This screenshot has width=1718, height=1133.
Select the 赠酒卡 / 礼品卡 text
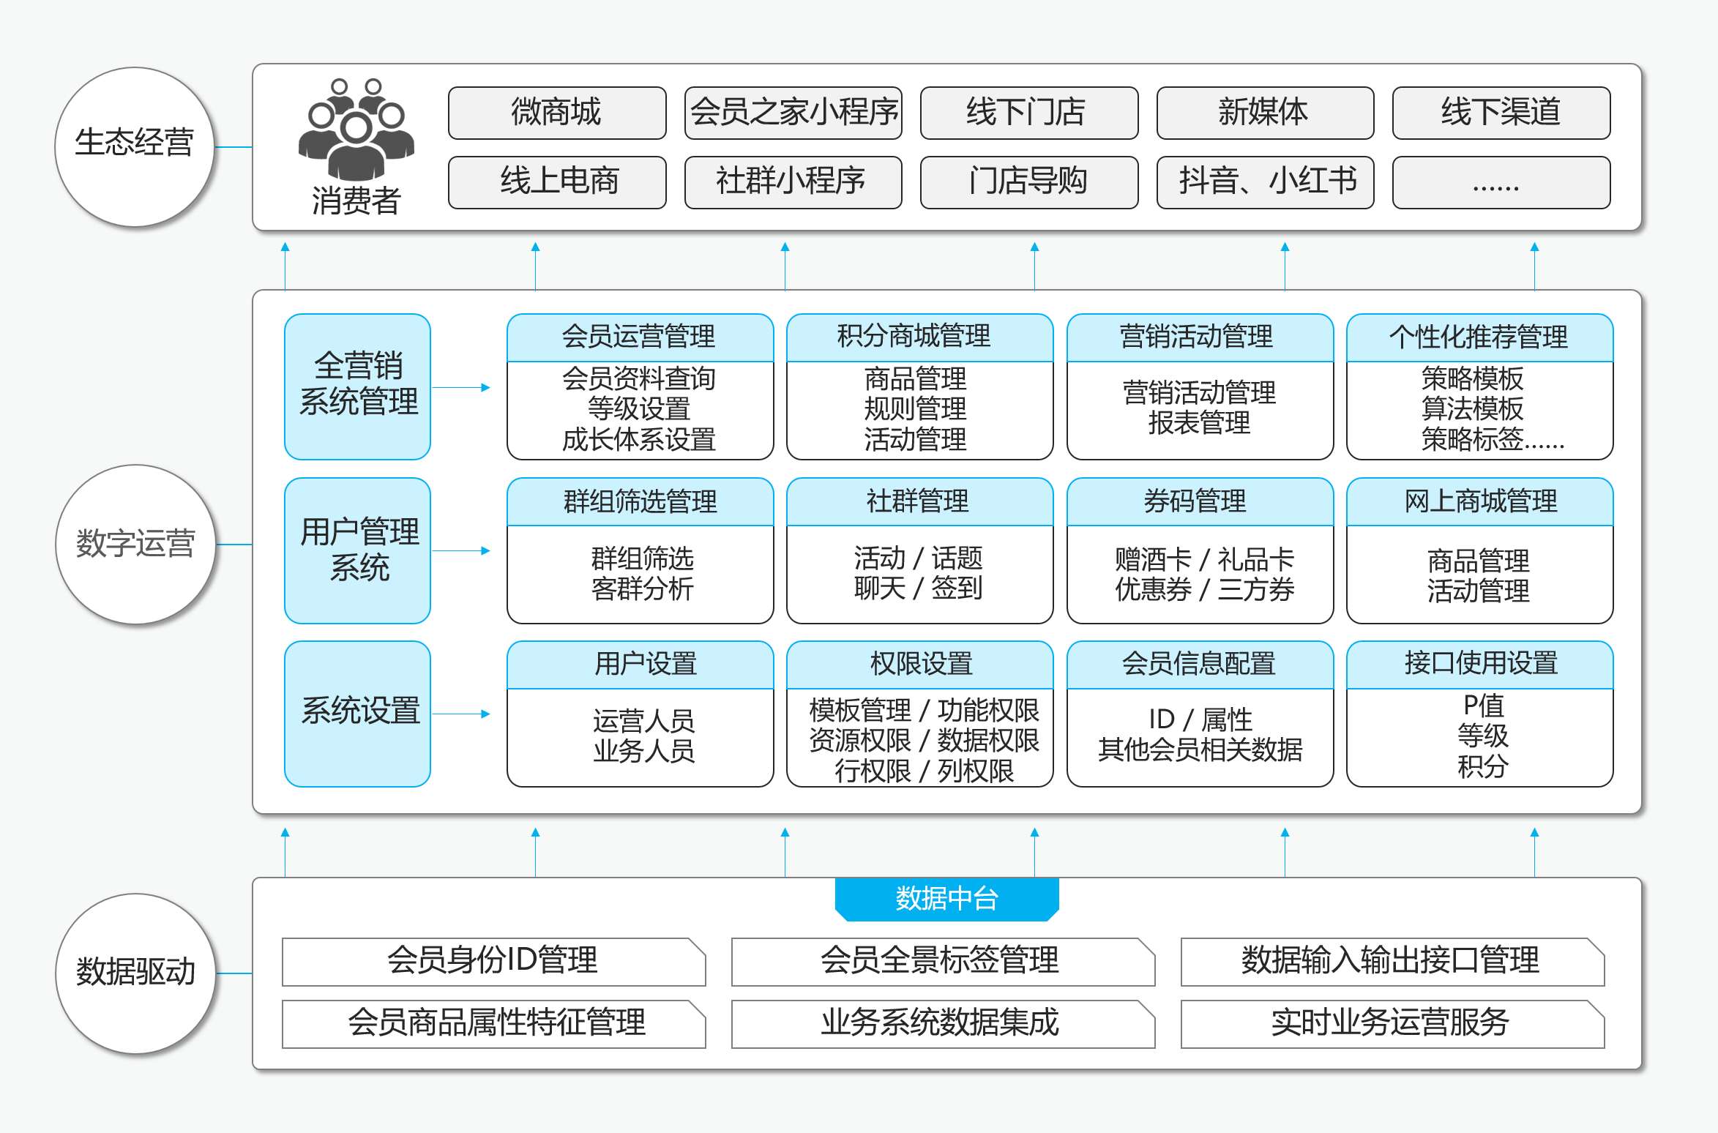[1204, 559]
